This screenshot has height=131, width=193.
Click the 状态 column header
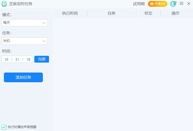coord(148,13)
